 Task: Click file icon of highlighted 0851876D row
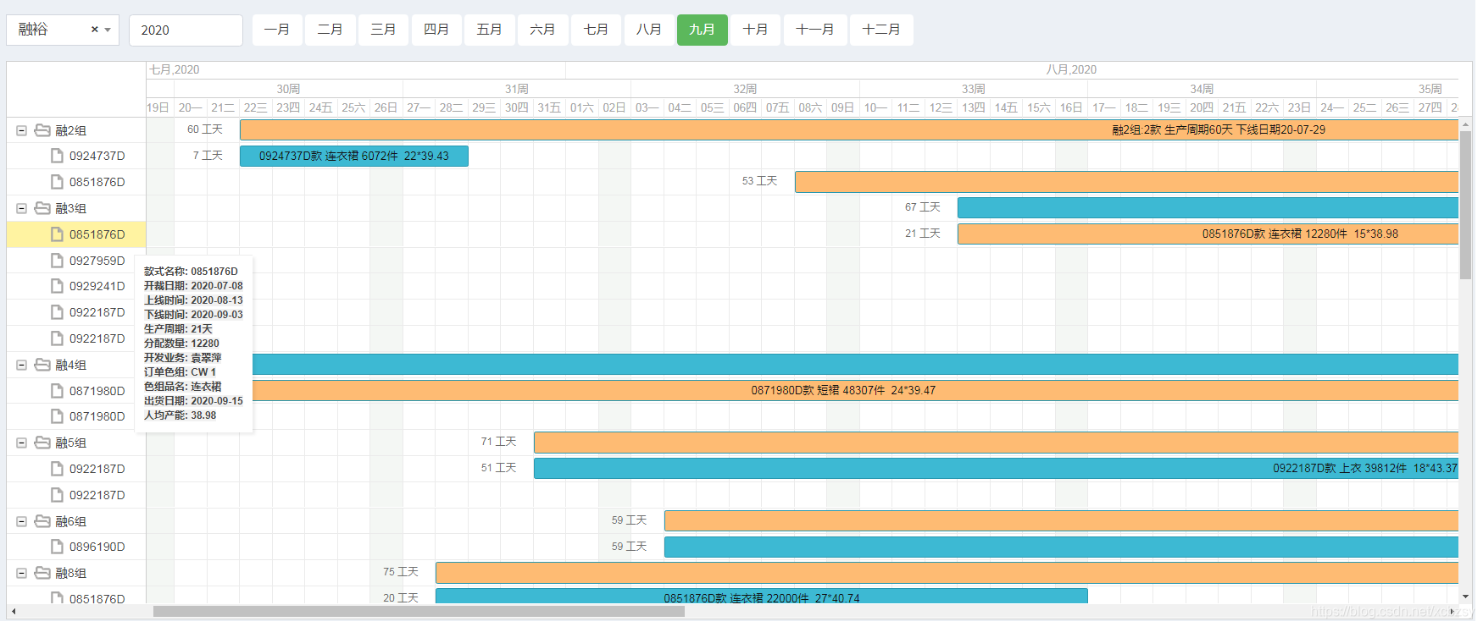(58, 234)
